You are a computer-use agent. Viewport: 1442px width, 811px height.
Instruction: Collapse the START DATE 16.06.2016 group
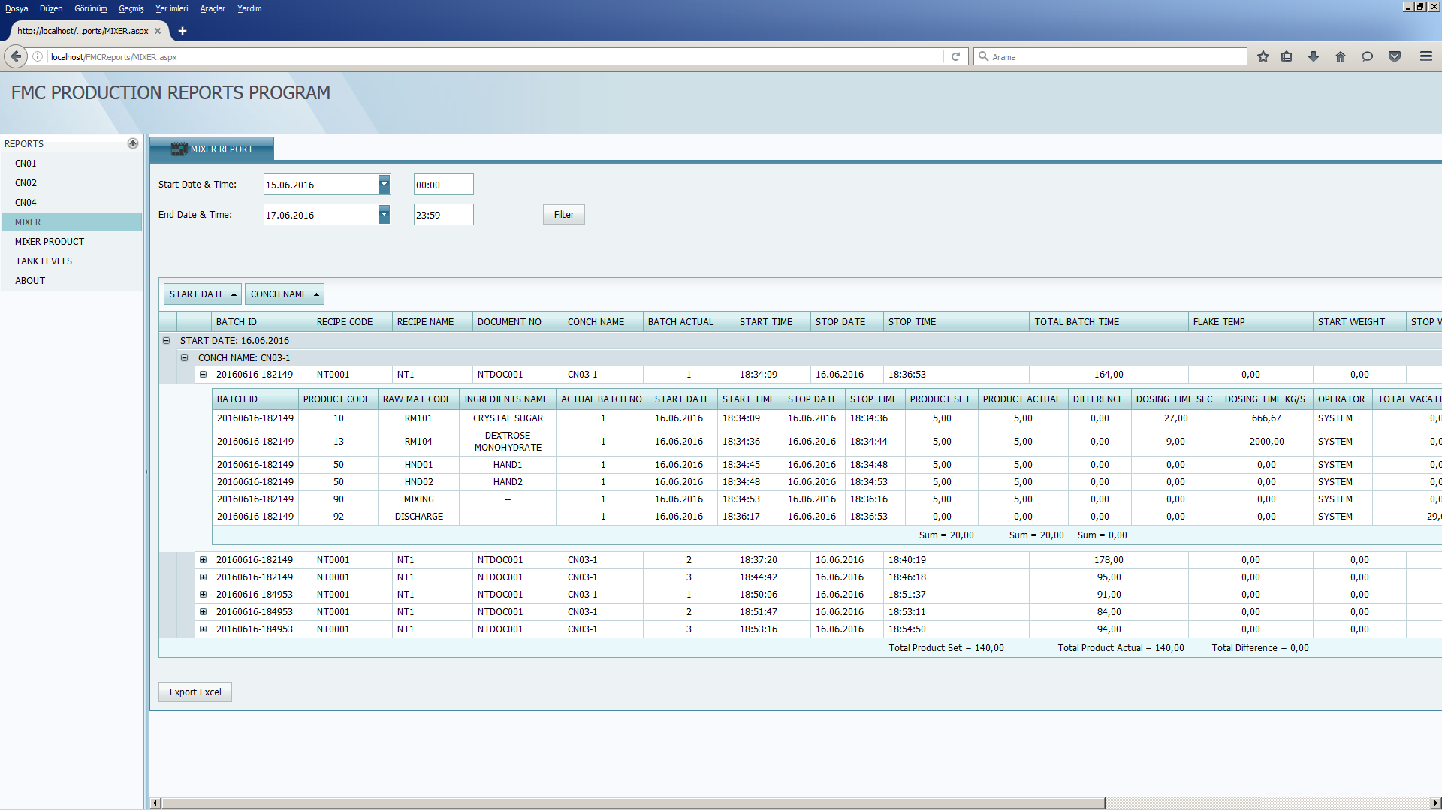coord(167,340)
